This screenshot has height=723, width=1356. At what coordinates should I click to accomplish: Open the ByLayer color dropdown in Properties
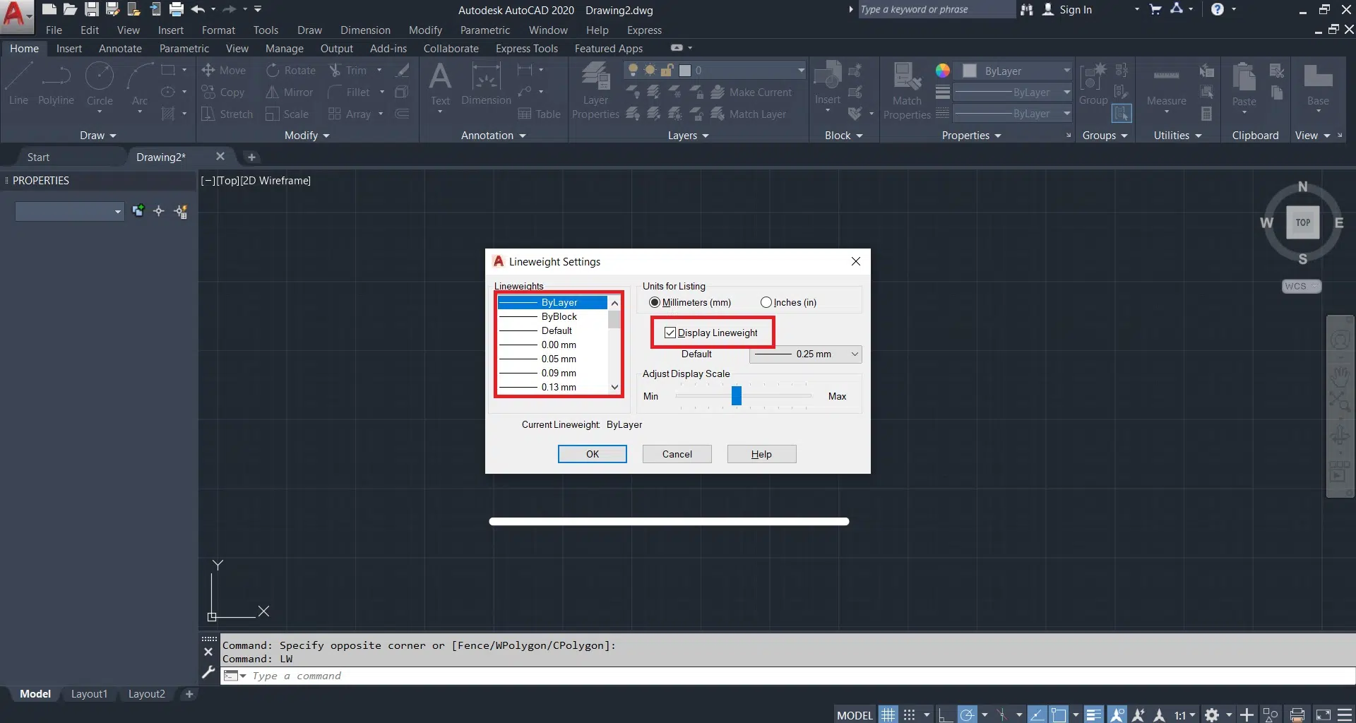point(1066,71)
